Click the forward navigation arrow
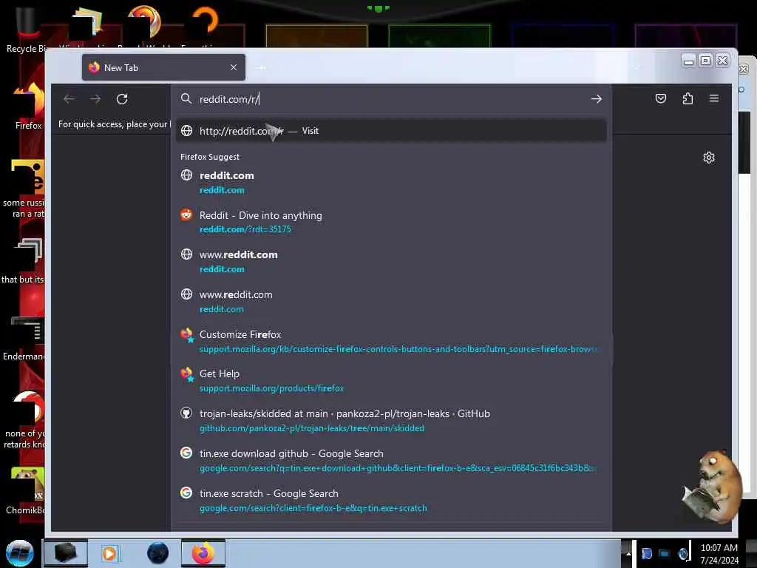Image resolution: width=757 pixels, height=568 pixels. click(x=95, y=99)
